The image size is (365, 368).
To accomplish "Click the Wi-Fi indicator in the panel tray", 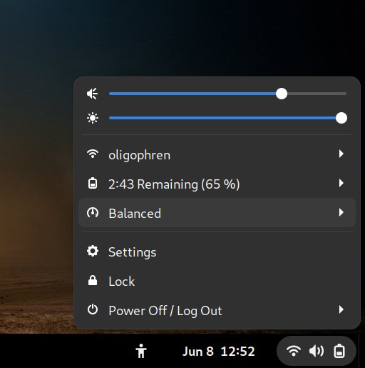I will (x=294, y=351).
